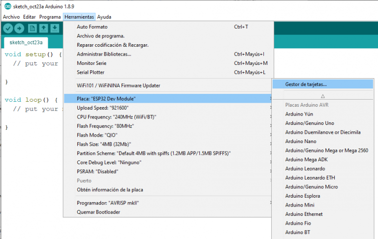378x239 pixels.
Task: Expand the Partition Scheme submenu
Action: click(x=162, y=153)
